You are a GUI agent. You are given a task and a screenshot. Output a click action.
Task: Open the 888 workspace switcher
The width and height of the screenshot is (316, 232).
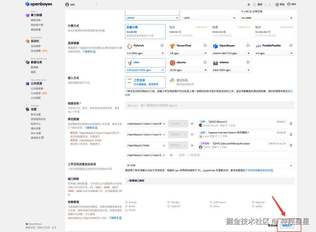click(x=81, y=4)
